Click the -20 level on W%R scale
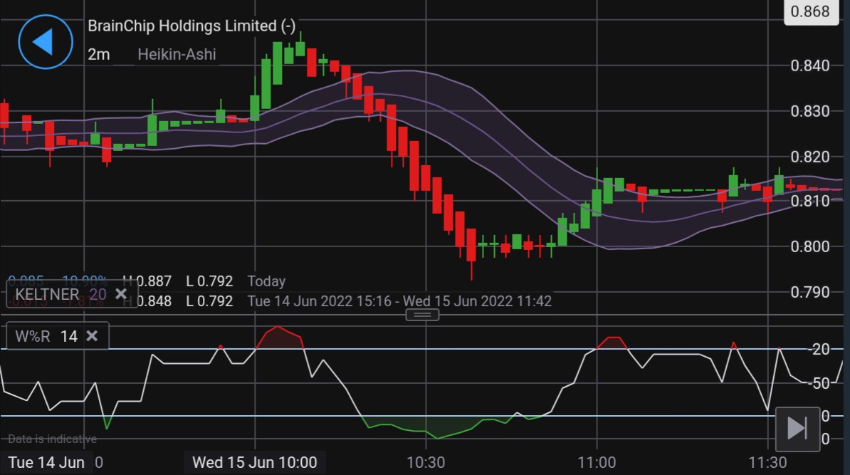This screenshot has width=850, height=475. click(x=819, y=349)
